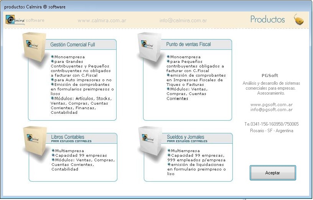
Task: Click the Aceptar button
Action: (273, 173)
